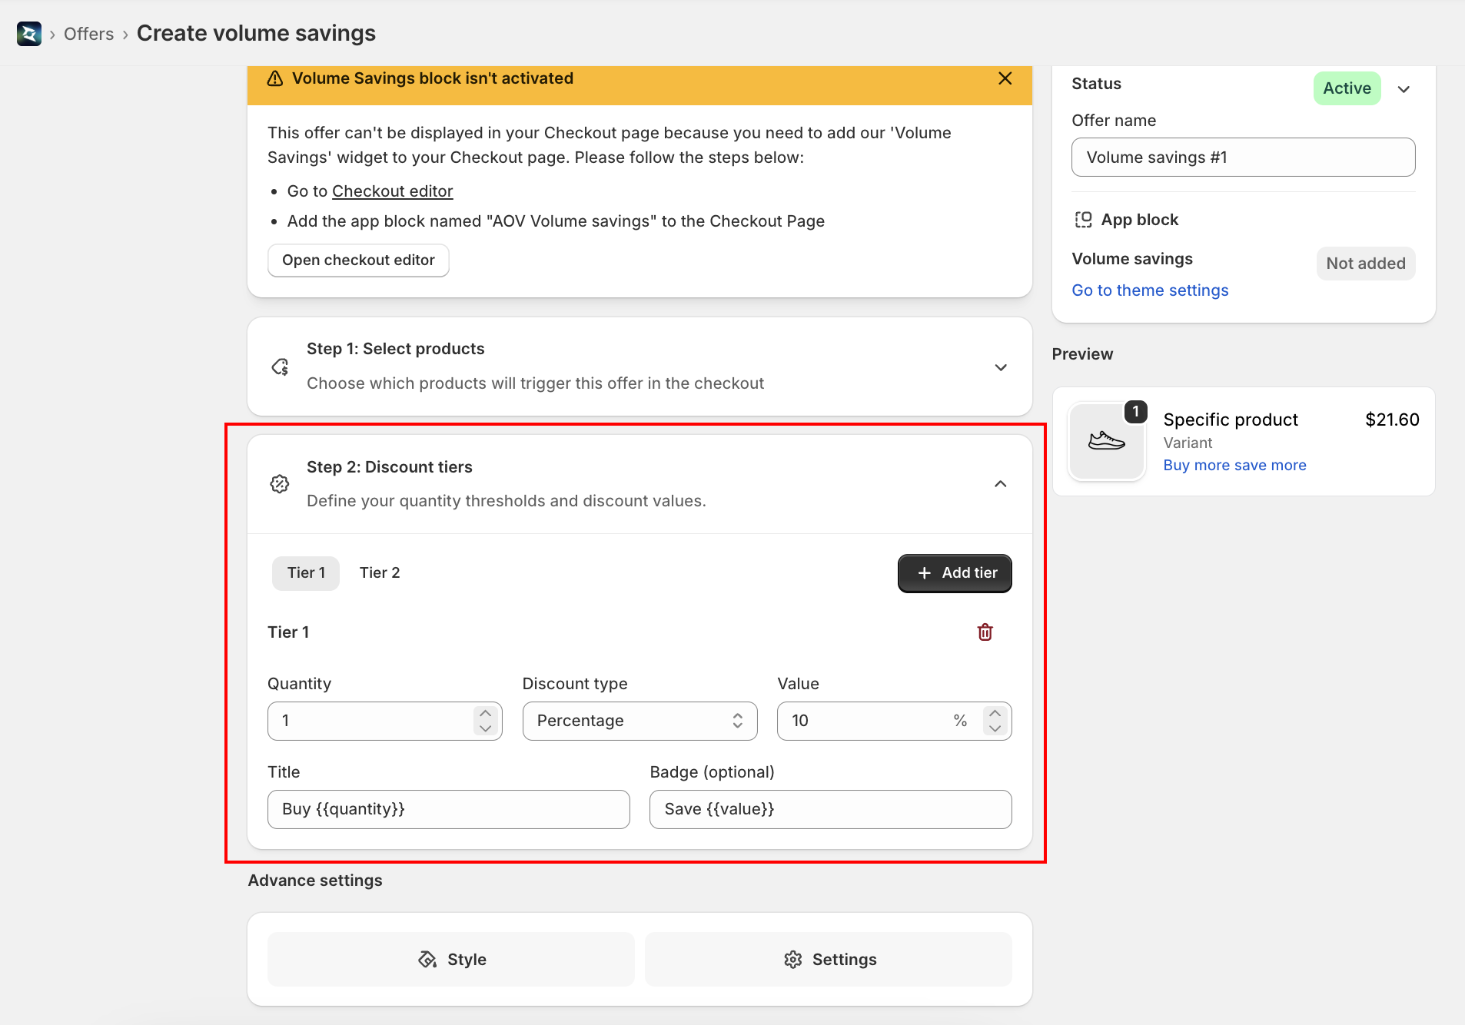Click the Badge field with Save {{value}}
The height and width of the screenshot is (1025, 1465).
830,809
